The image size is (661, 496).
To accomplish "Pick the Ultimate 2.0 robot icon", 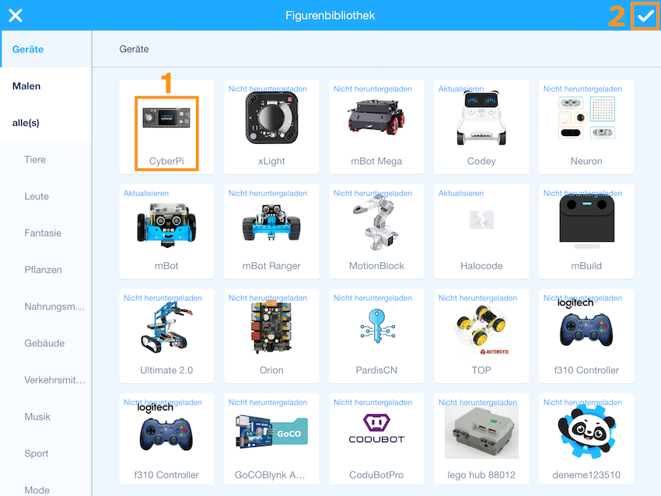I will [166, 327].
